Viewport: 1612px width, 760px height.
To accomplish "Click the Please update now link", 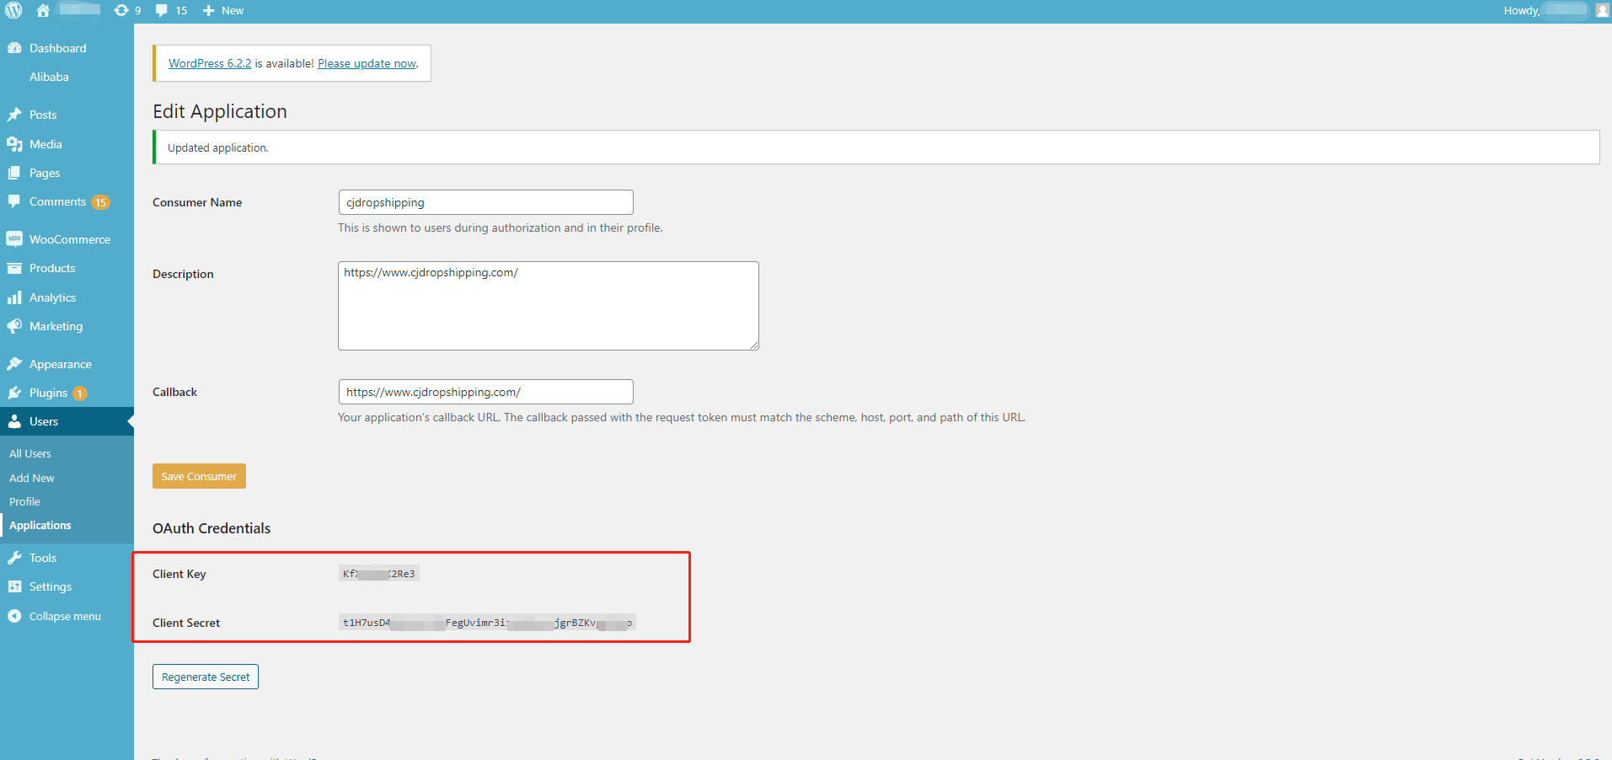I will pyautogui.click(x=367, y=63).
